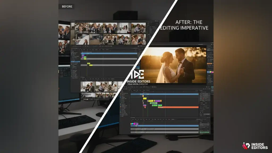Select the top photo on the left side monitor
This screenshot has width=272, height=153.
tap(64, 32)
